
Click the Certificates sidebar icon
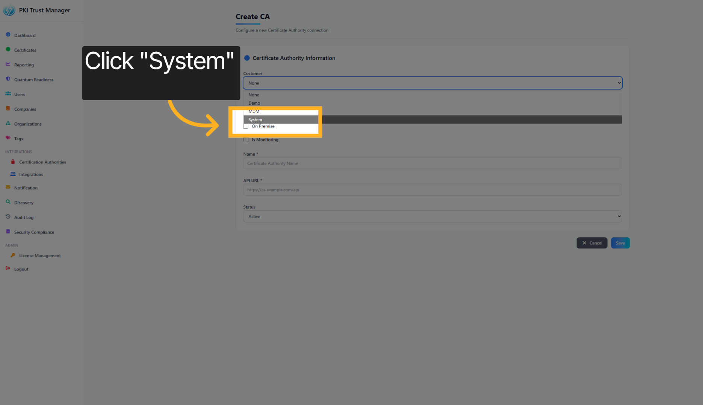pyautogui.click(x=8, y=49)
